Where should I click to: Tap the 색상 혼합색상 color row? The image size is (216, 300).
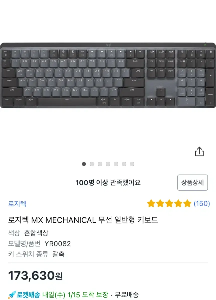(28, 233)
